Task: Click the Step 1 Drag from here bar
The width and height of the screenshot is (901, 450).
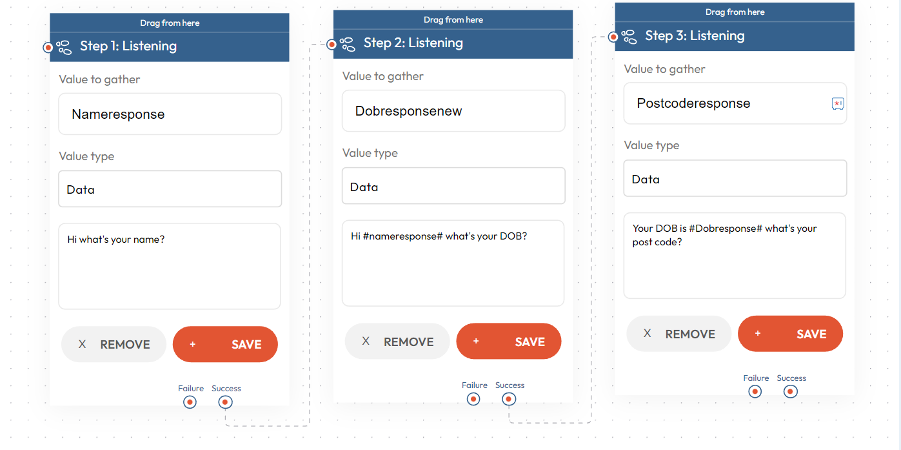Action: point(170,23)
